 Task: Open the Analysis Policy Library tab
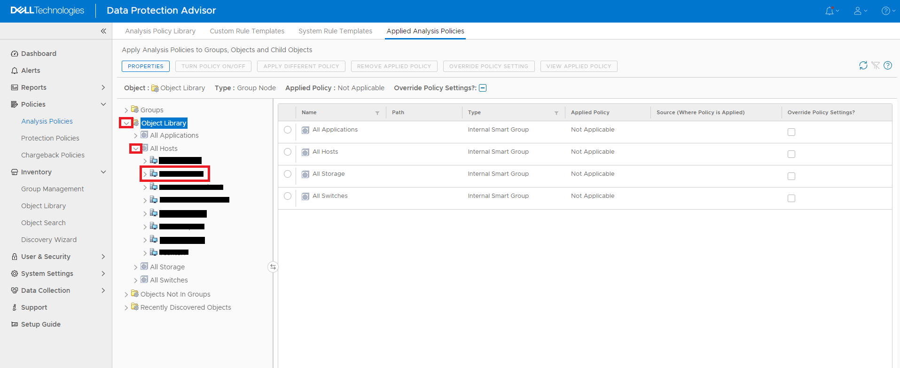(x=160, y=31)
